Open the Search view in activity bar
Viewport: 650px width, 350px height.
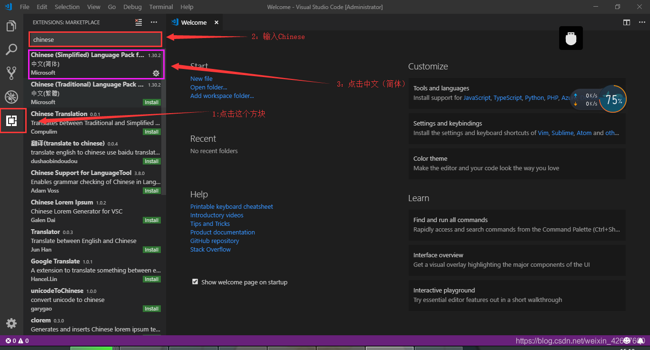[x=11, y=49]
